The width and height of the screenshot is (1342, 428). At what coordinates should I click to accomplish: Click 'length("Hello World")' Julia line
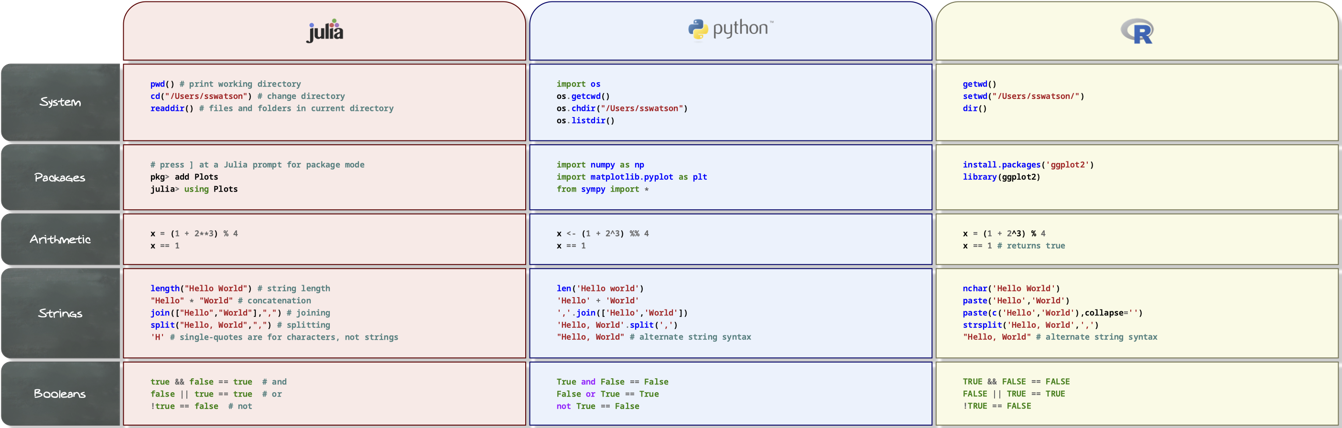[x=240, y=289]
